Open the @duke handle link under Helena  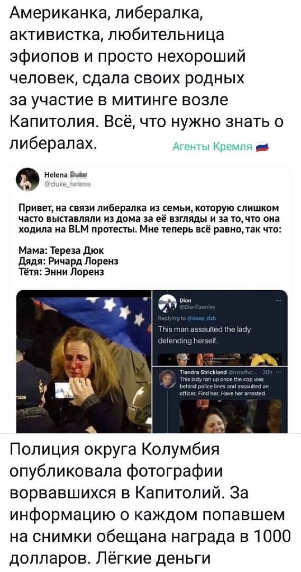[x=67, y=185]
